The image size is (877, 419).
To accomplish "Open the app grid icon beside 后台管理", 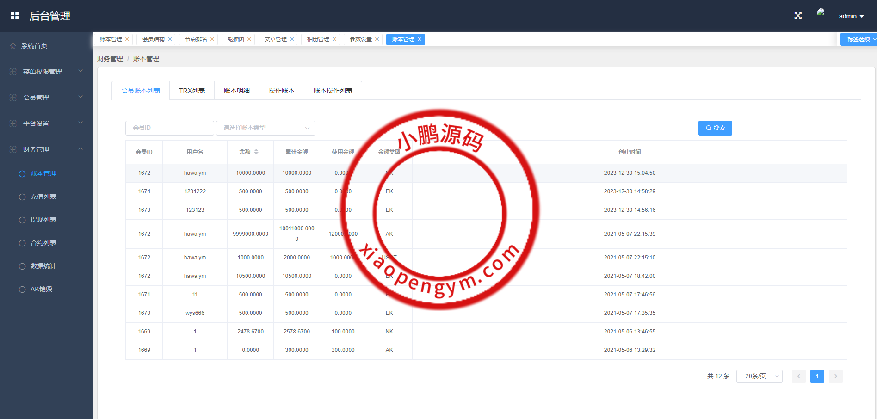I will pos(15,15).
